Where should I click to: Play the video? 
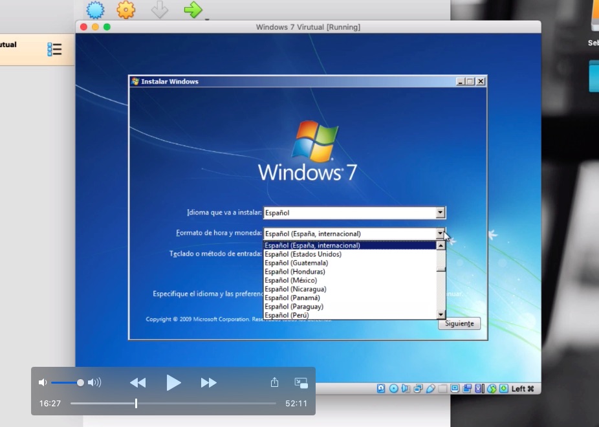pyautogui.click(x=173, y=382)
